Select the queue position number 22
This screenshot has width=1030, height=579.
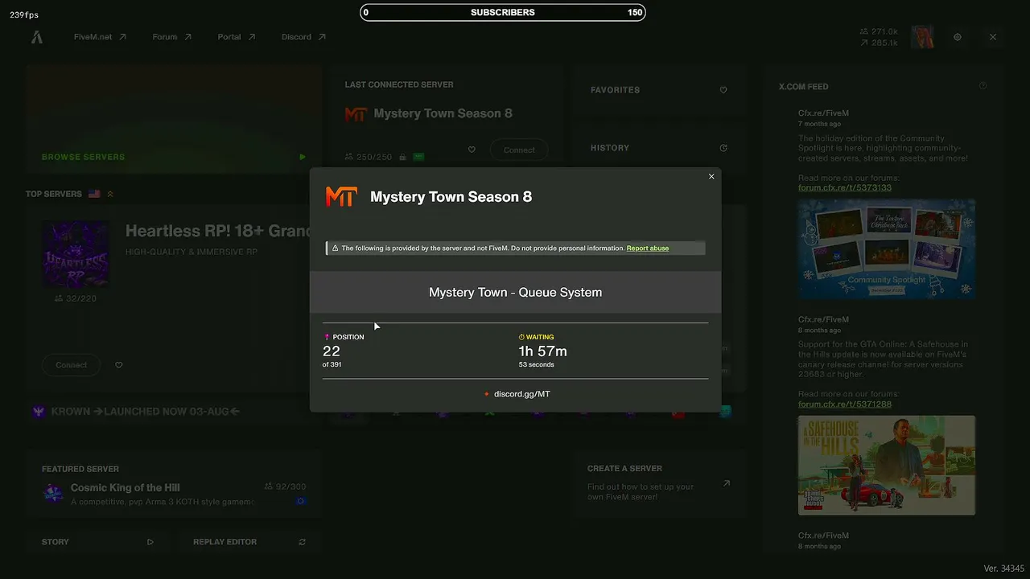pyautogui.click(x=332, y=351)
